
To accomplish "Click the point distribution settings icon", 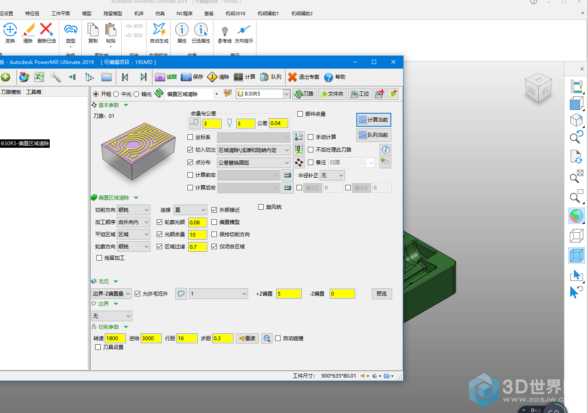I will 299,163.
